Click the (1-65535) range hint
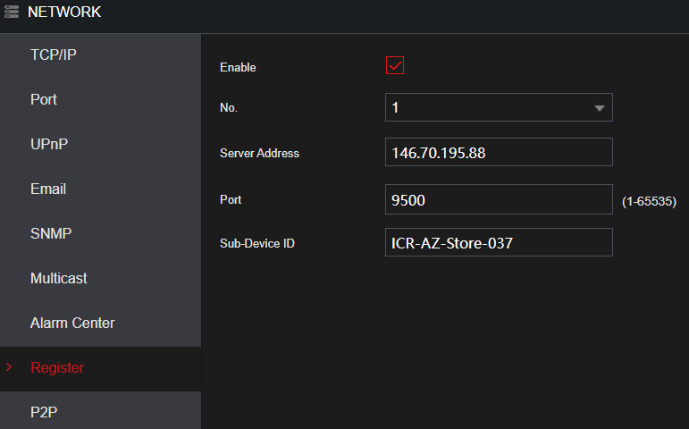This screenshot has width=689, height=429. coord(649,201)
